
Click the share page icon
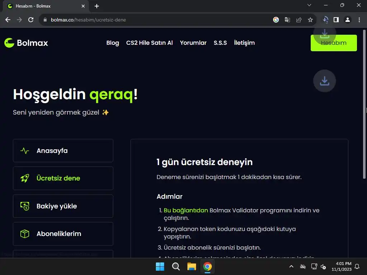299,20
